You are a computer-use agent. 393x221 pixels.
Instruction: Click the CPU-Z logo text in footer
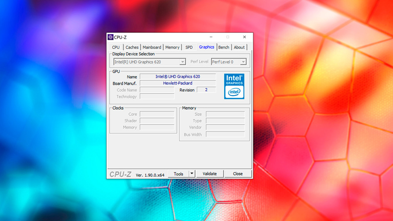click(121, 174)
